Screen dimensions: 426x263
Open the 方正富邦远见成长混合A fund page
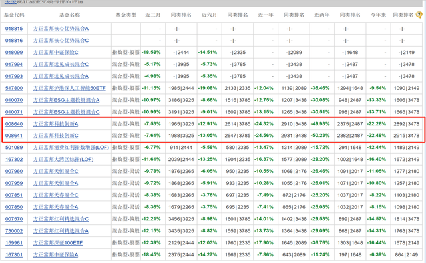[x=61, y=77]
